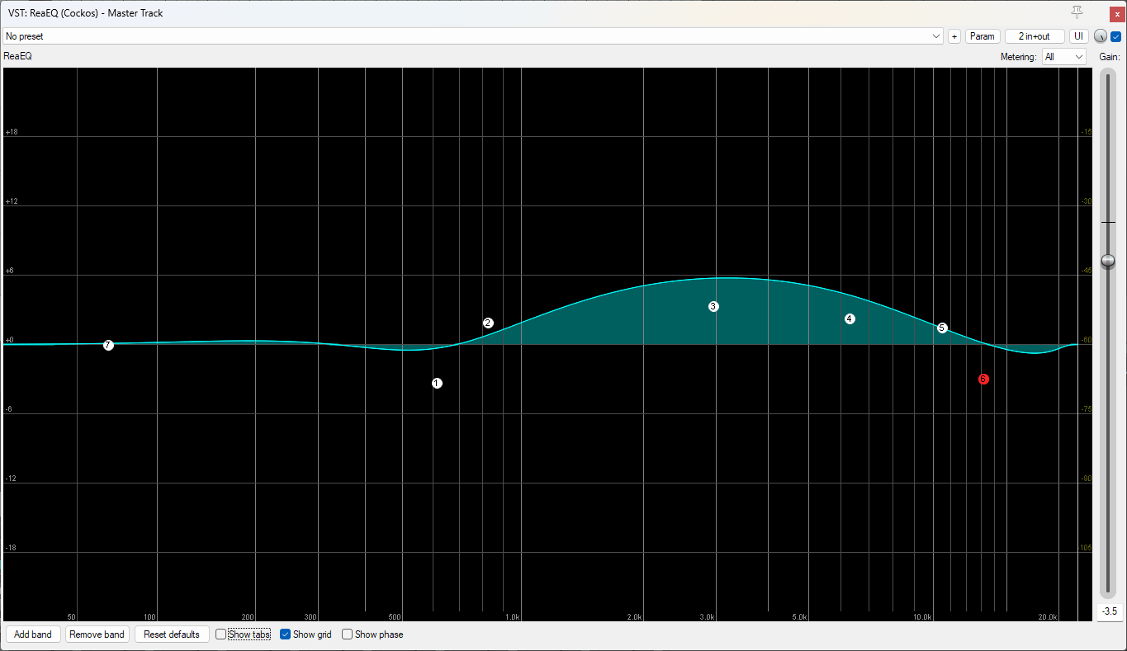Open the Metering dropdown set to All
This screenshot has width=1127, height=651.
click(x=1063, y=57)
